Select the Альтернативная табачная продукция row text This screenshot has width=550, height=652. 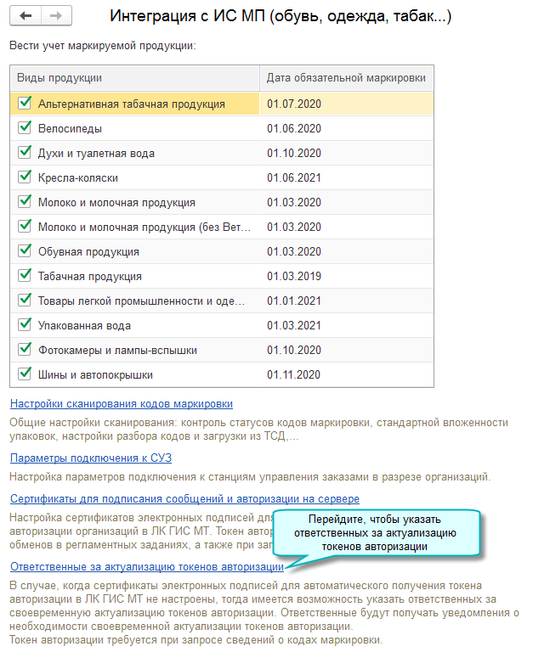pyautogui.click(x=132, y=104)
